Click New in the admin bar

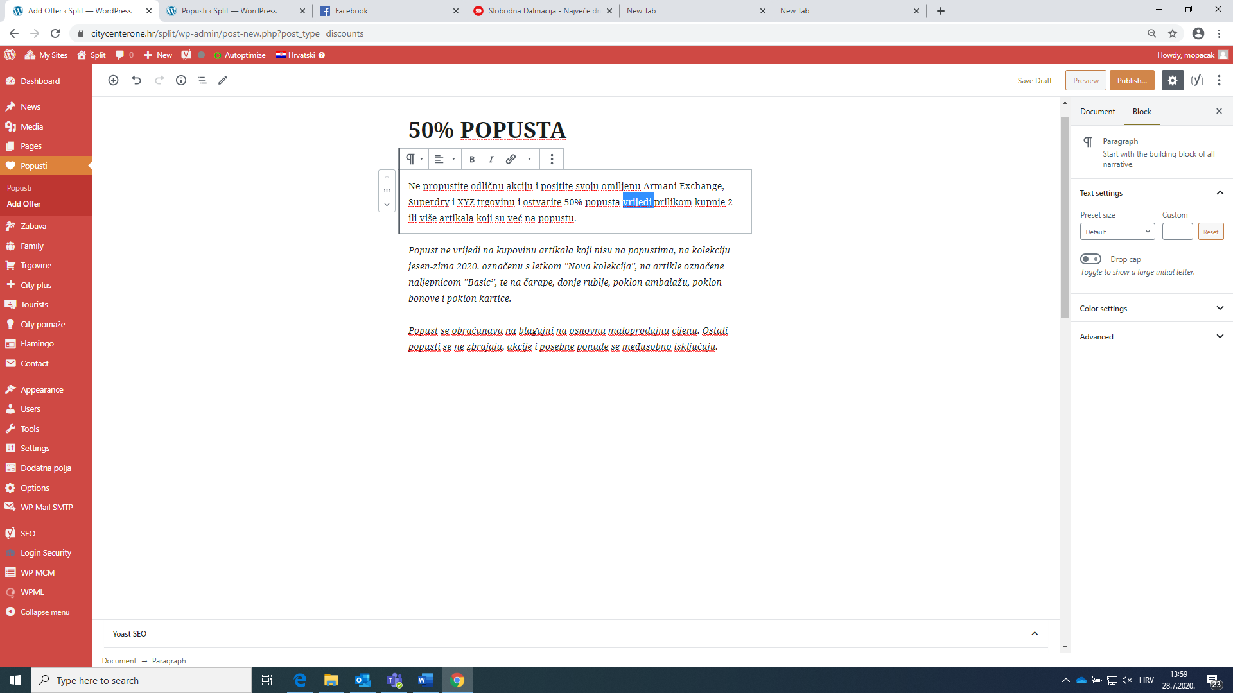pos(158,55)
